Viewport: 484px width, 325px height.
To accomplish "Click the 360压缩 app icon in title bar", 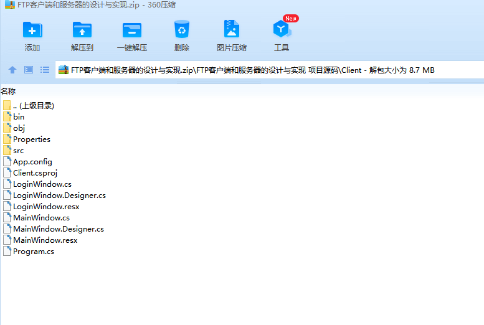I will (10, 4).
